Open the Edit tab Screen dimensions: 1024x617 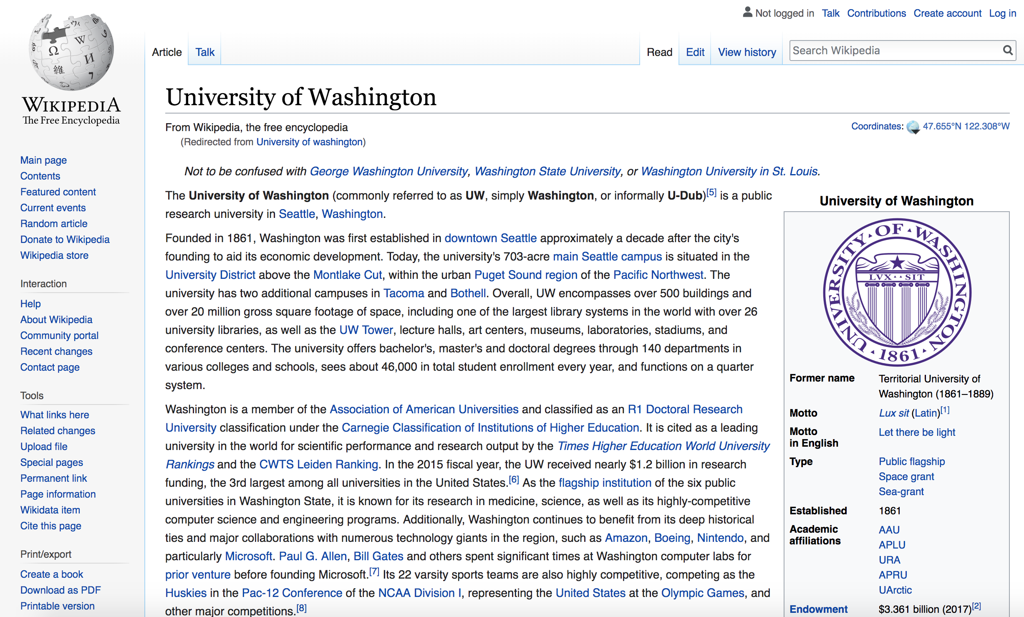tap(695, 52)
